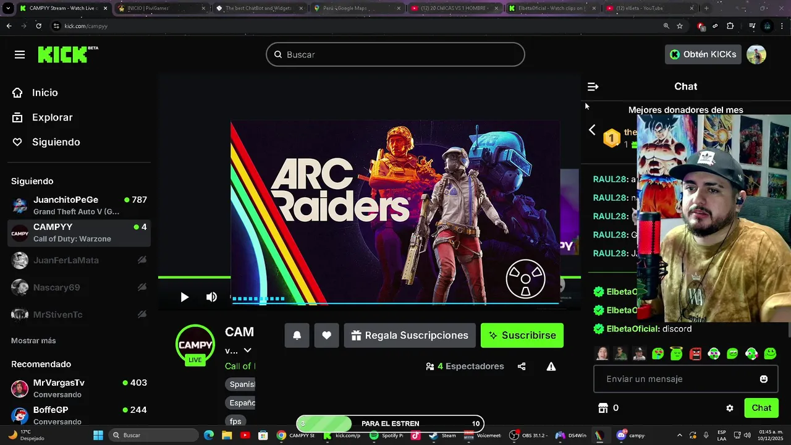Pick the red emote in chat row
Viewport: 791px width, 445px height.
[695, 354]
